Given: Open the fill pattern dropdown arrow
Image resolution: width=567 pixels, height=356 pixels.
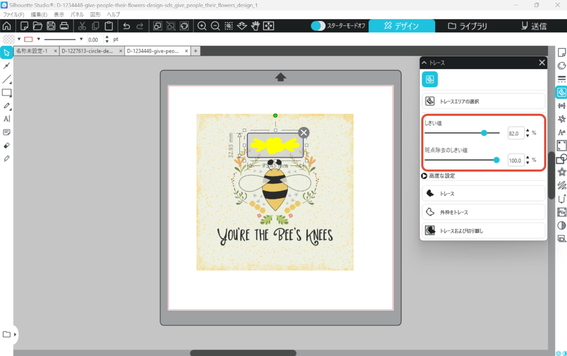Looking at the screenshot, I should 19,39.
